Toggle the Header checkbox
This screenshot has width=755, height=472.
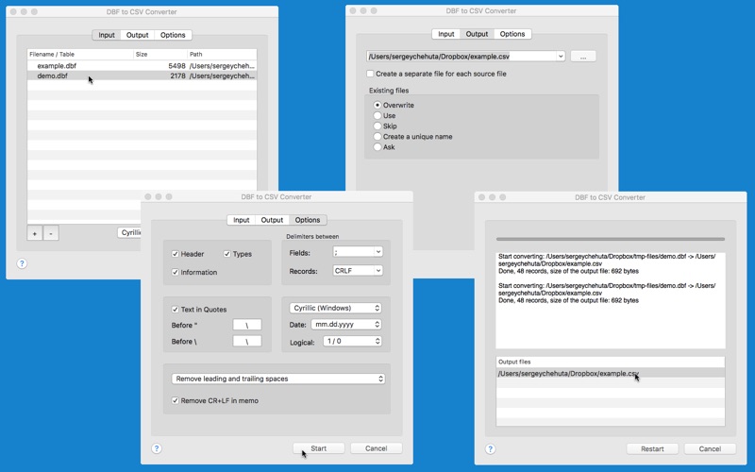(x=176, y=254)
